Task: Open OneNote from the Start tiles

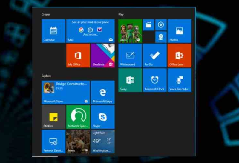Action: point(102,56)
